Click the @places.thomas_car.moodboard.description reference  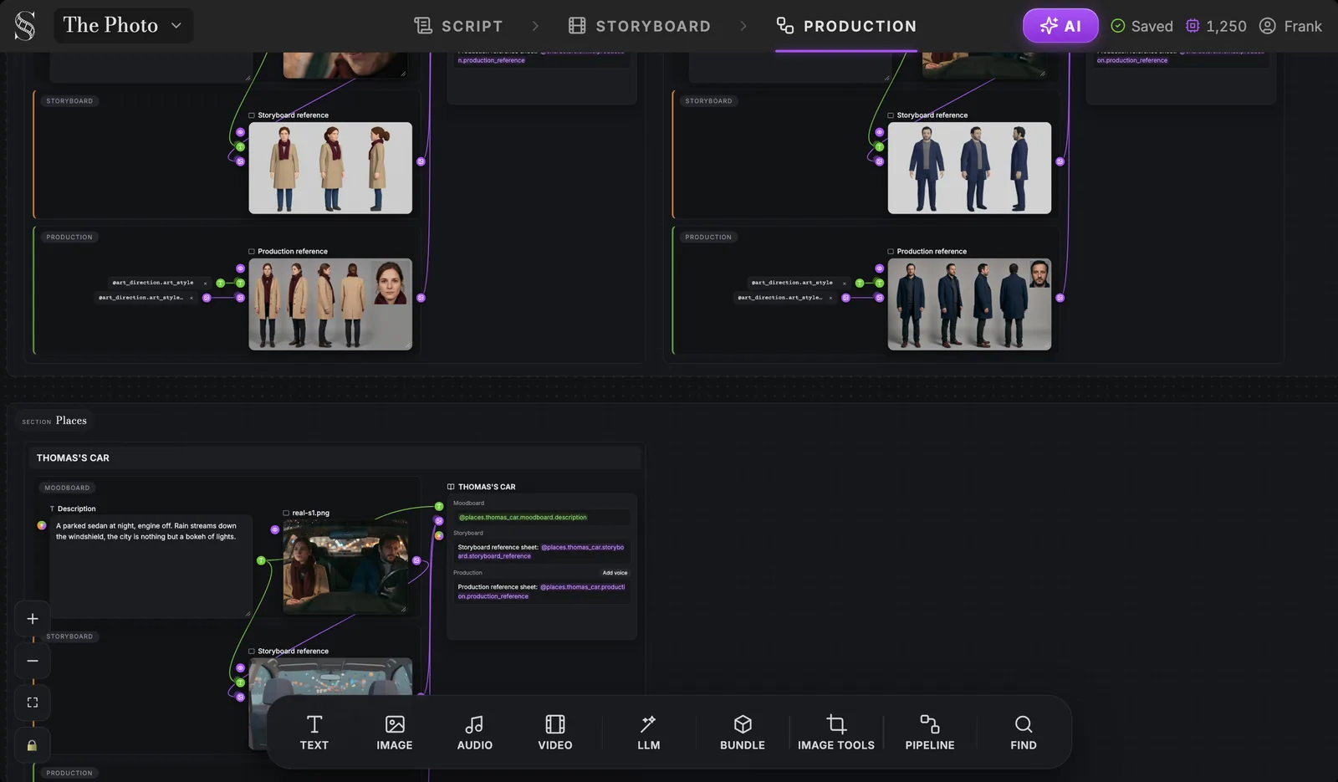523,518
